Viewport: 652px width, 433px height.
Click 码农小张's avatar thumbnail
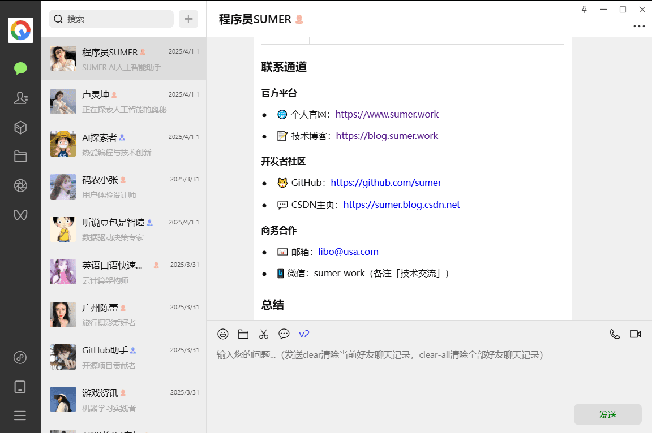pyautogui.click(x=63, y=187)
